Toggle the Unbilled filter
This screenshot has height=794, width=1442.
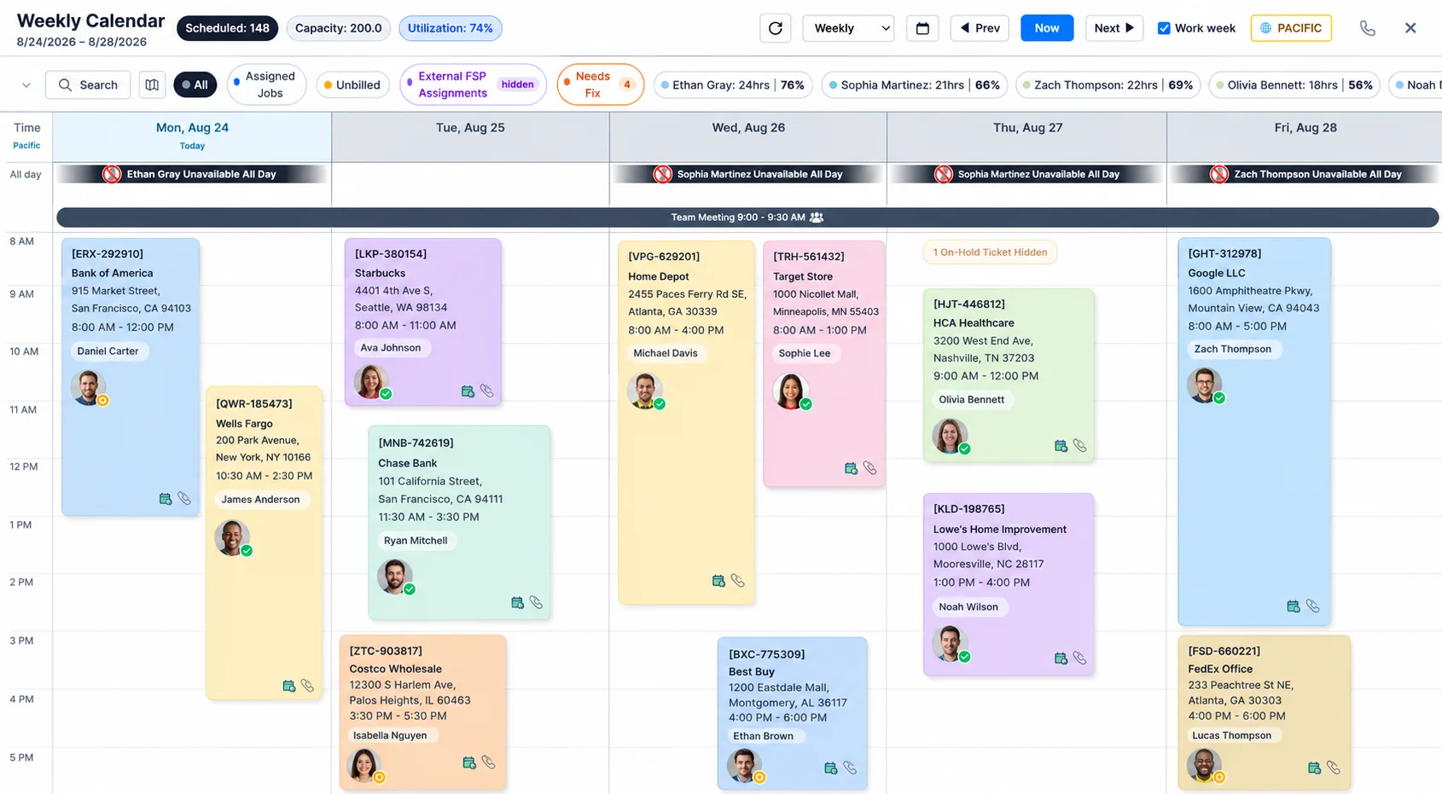[352, 84]
